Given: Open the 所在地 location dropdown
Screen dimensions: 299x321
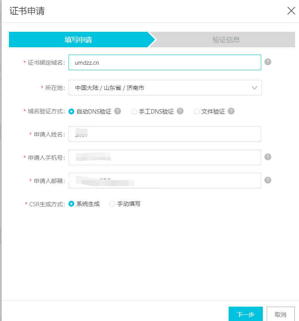Looking at the screenshot, I should coord(165,88).
